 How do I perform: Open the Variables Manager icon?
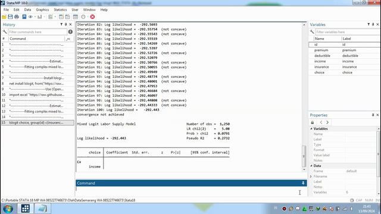pyautogui.click(x=76, y=17)
